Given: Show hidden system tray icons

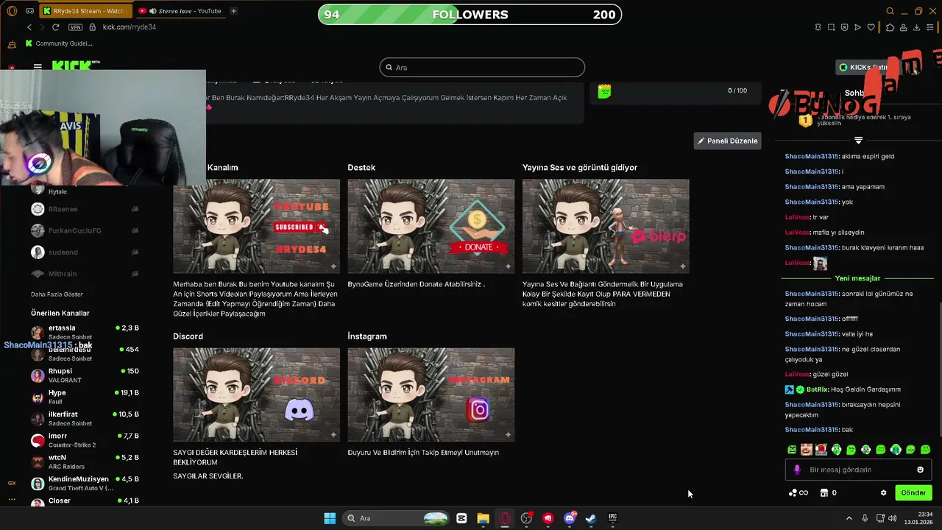Looking at the screenshot, I should 849,518.
